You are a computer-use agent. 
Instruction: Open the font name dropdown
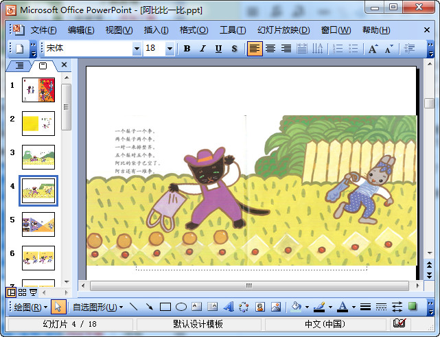click(137, 49)
